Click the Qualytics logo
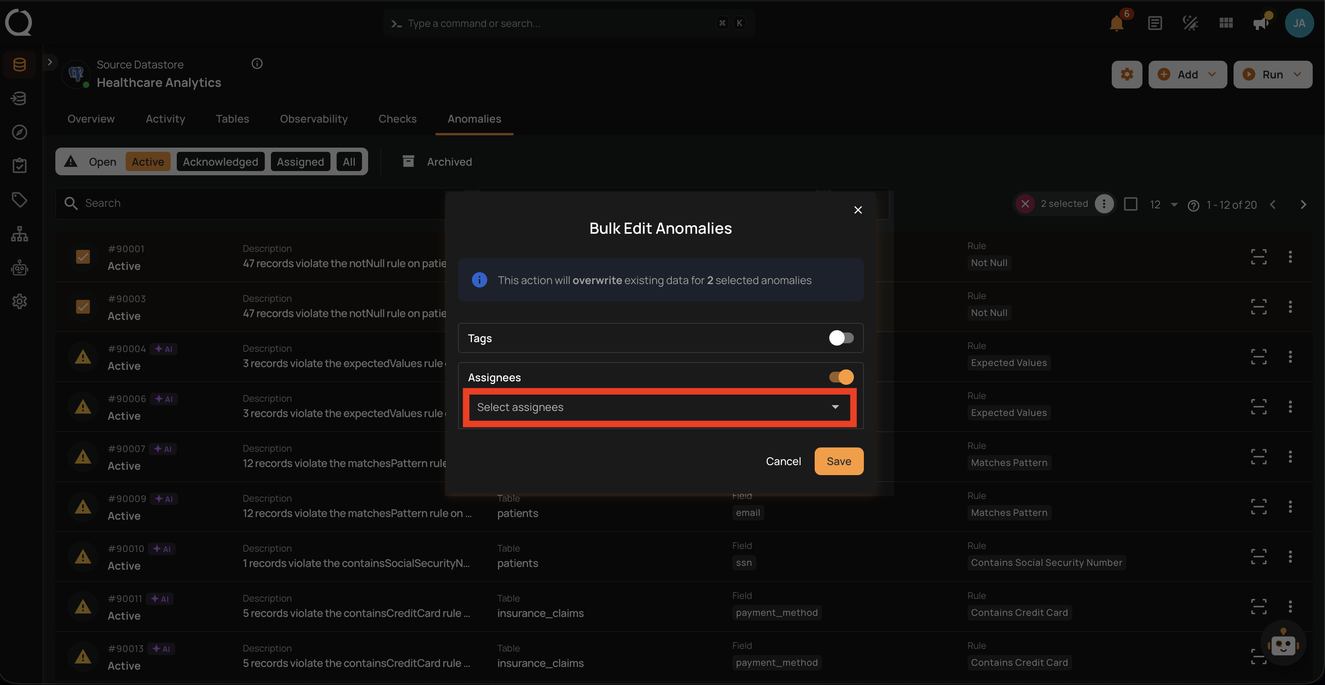The image size is (1325, 685). [x=18, y=23]
